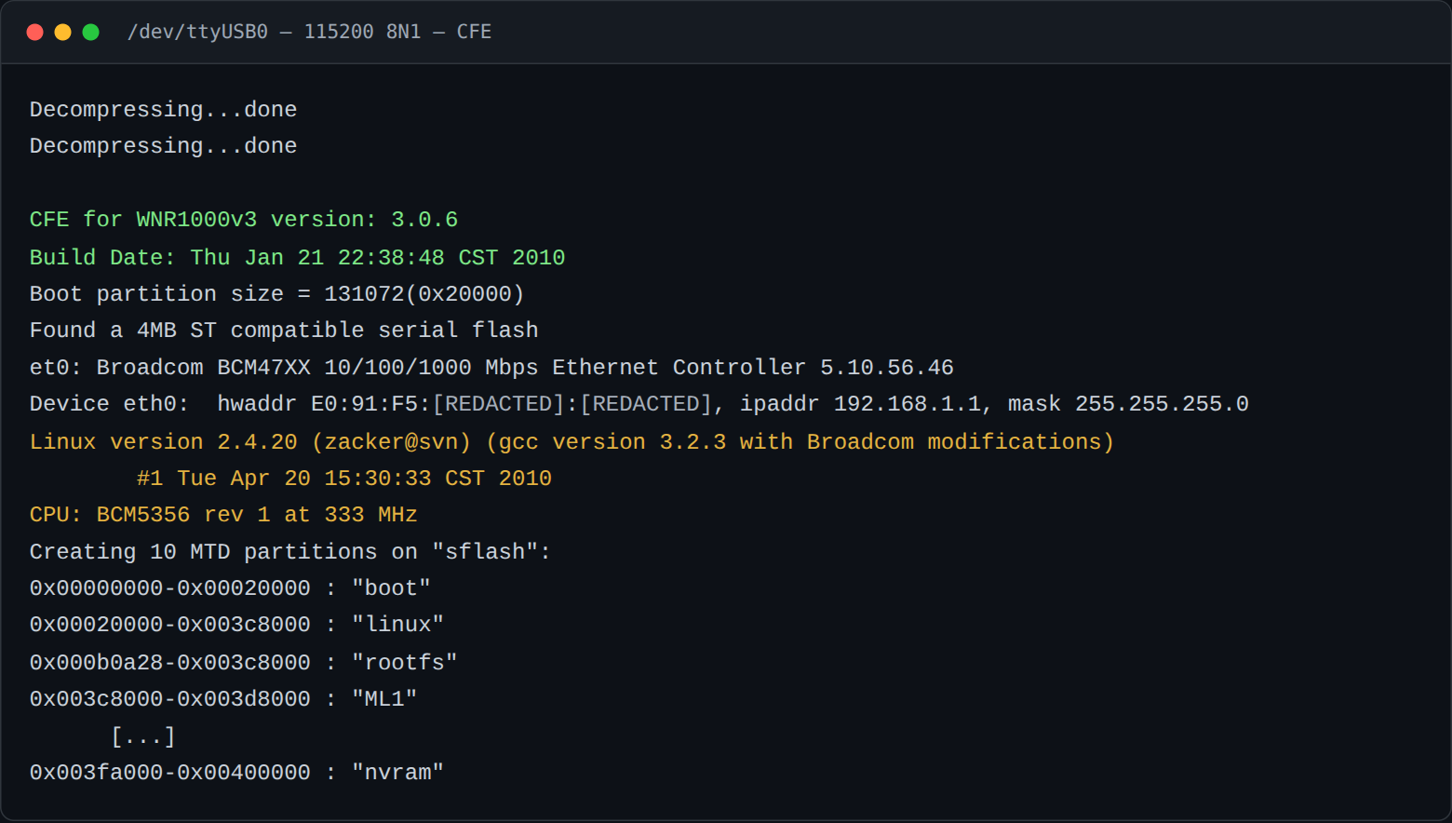The image size is (1452, 823).
Task: Click 'Creating 10 MTD partitions on "sflash":'
Action: point(290,552)
